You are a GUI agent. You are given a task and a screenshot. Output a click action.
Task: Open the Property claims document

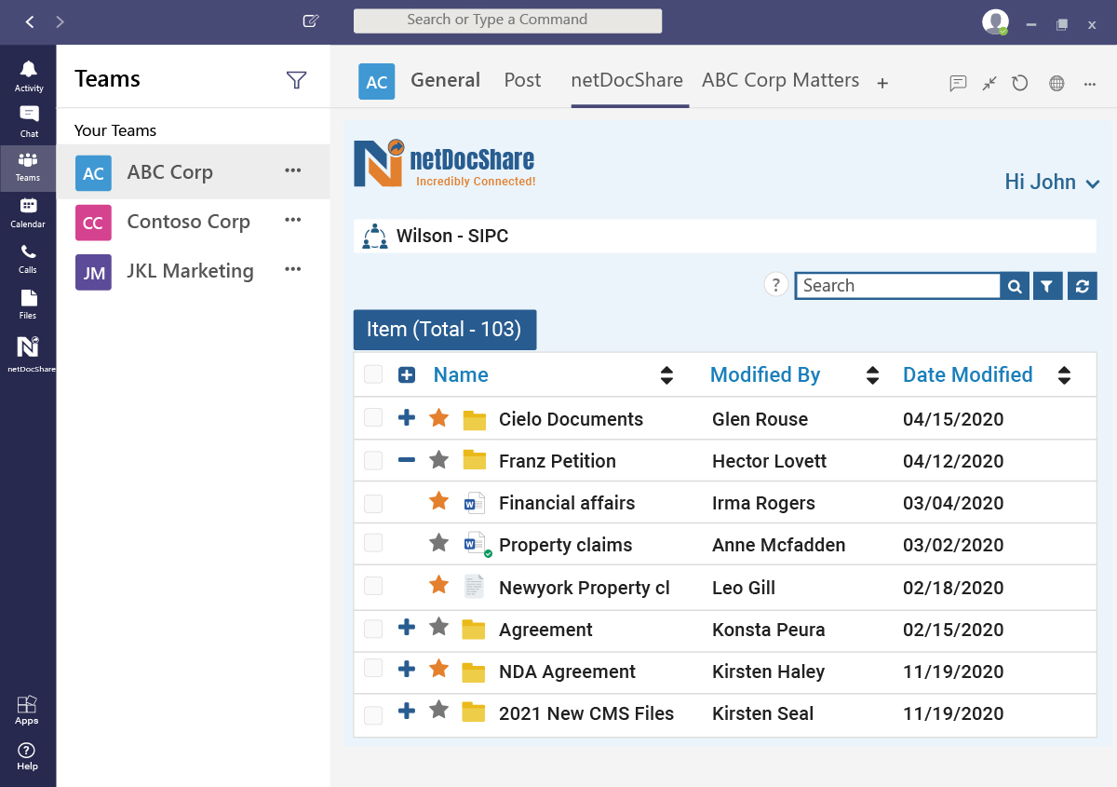(x=565, y=545)
